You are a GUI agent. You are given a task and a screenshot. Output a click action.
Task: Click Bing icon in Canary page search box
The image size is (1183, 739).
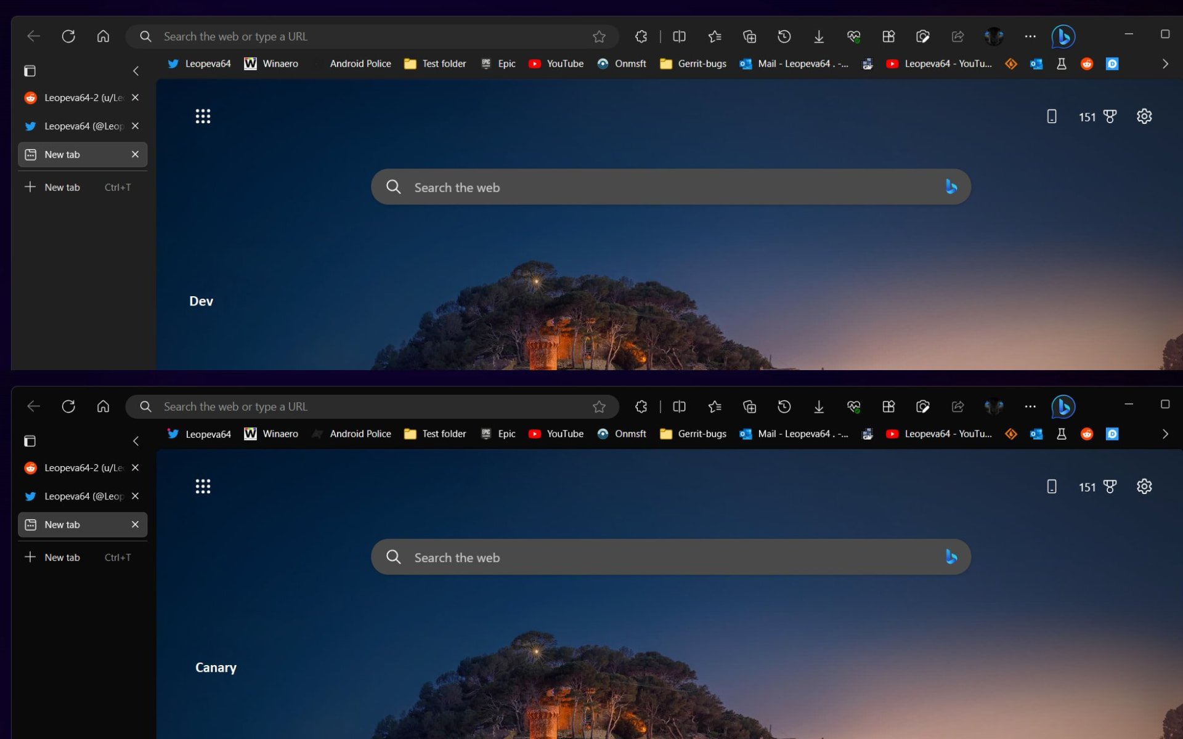click(951, 557)
